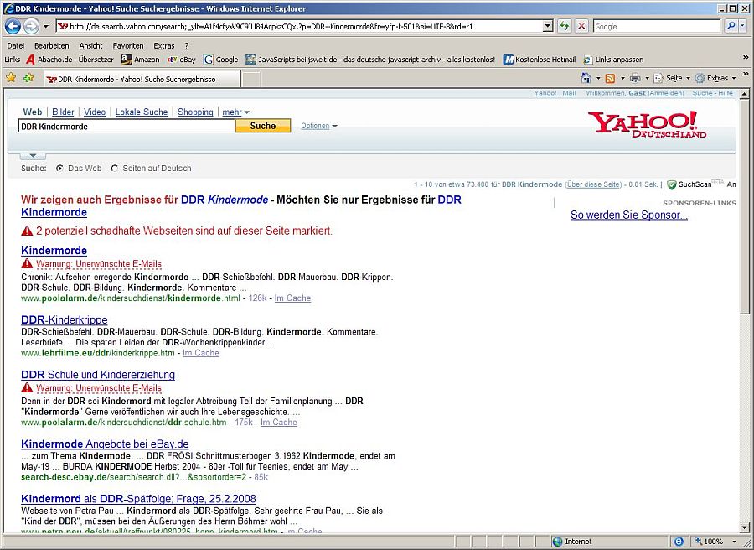Open the Amazon bookmark in Links bar

click(141, 60)
